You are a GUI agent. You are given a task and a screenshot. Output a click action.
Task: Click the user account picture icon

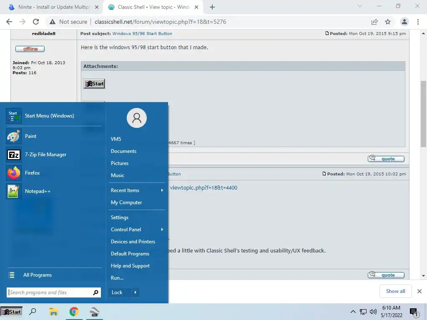click(137, 118)
